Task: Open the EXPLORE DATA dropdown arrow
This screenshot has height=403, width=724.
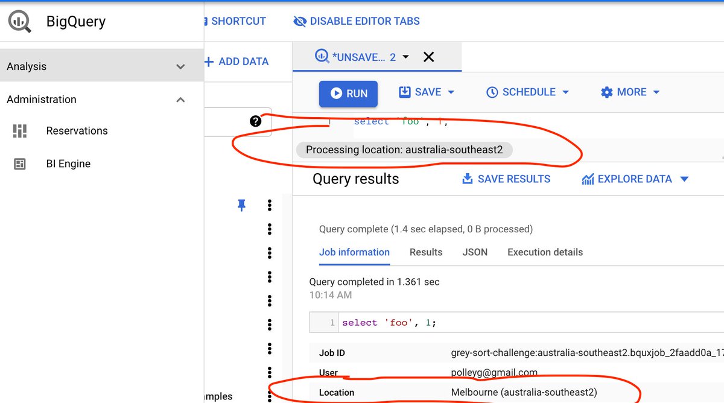Action: [x=684, y=179]
